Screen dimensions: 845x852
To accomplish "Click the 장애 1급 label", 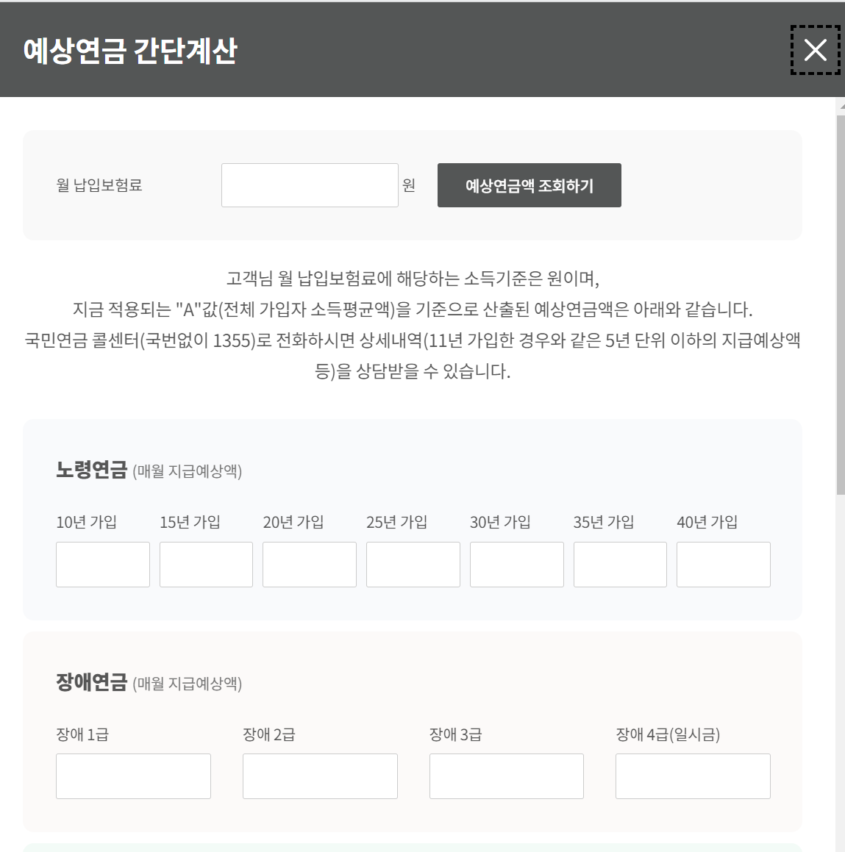I will pos(82,734).
